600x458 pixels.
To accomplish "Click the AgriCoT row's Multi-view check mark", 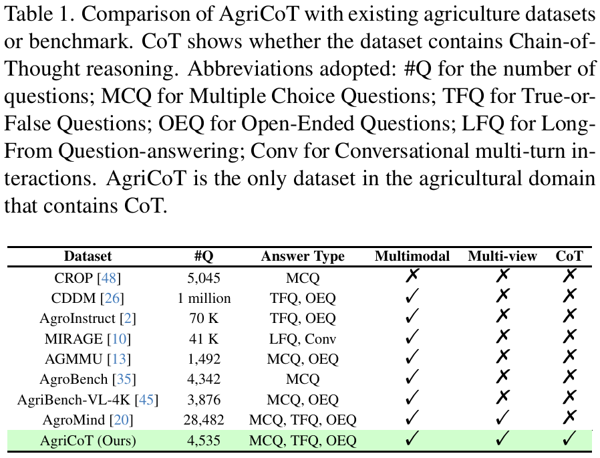I will (502, 440).
